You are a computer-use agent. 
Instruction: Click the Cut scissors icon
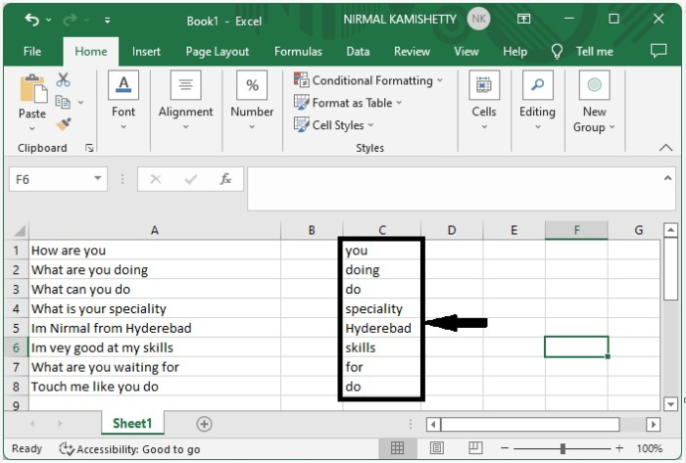click(64, 80)
